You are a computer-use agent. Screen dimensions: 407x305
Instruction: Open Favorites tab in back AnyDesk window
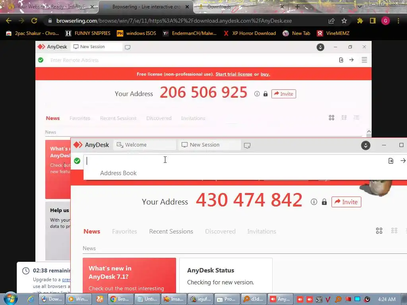click(x=80, y=118)
